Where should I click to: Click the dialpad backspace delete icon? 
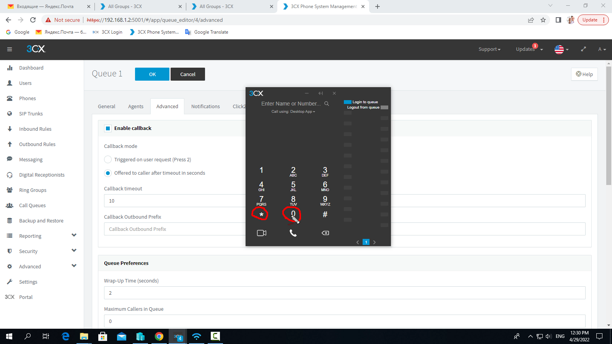pyautogui.click(x=325, y=233)
